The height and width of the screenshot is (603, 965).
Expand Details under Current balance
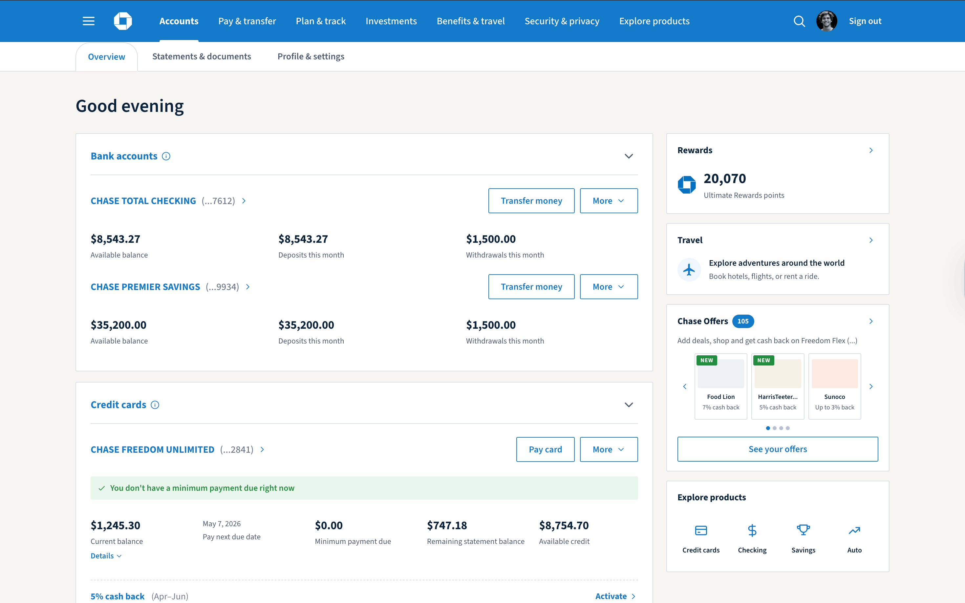(106, 556)
